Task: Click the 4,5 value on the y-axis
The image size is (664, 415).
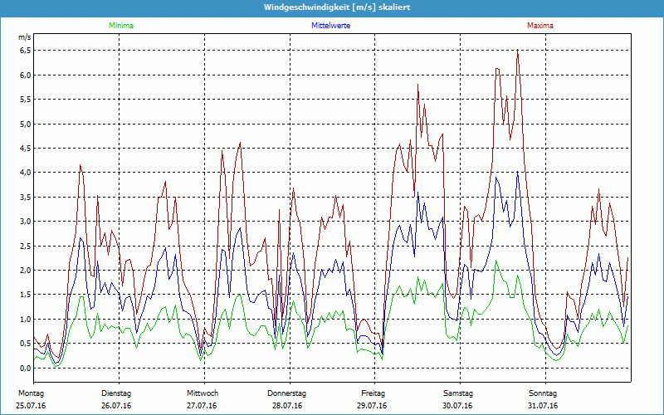Action: point(26,149)
